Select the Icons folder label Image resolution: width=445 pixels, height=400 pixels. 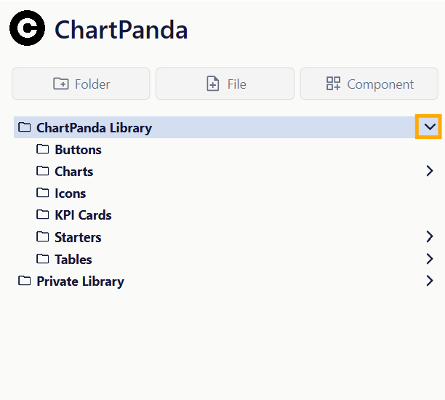pyautogui.click(x=70, y=193)
